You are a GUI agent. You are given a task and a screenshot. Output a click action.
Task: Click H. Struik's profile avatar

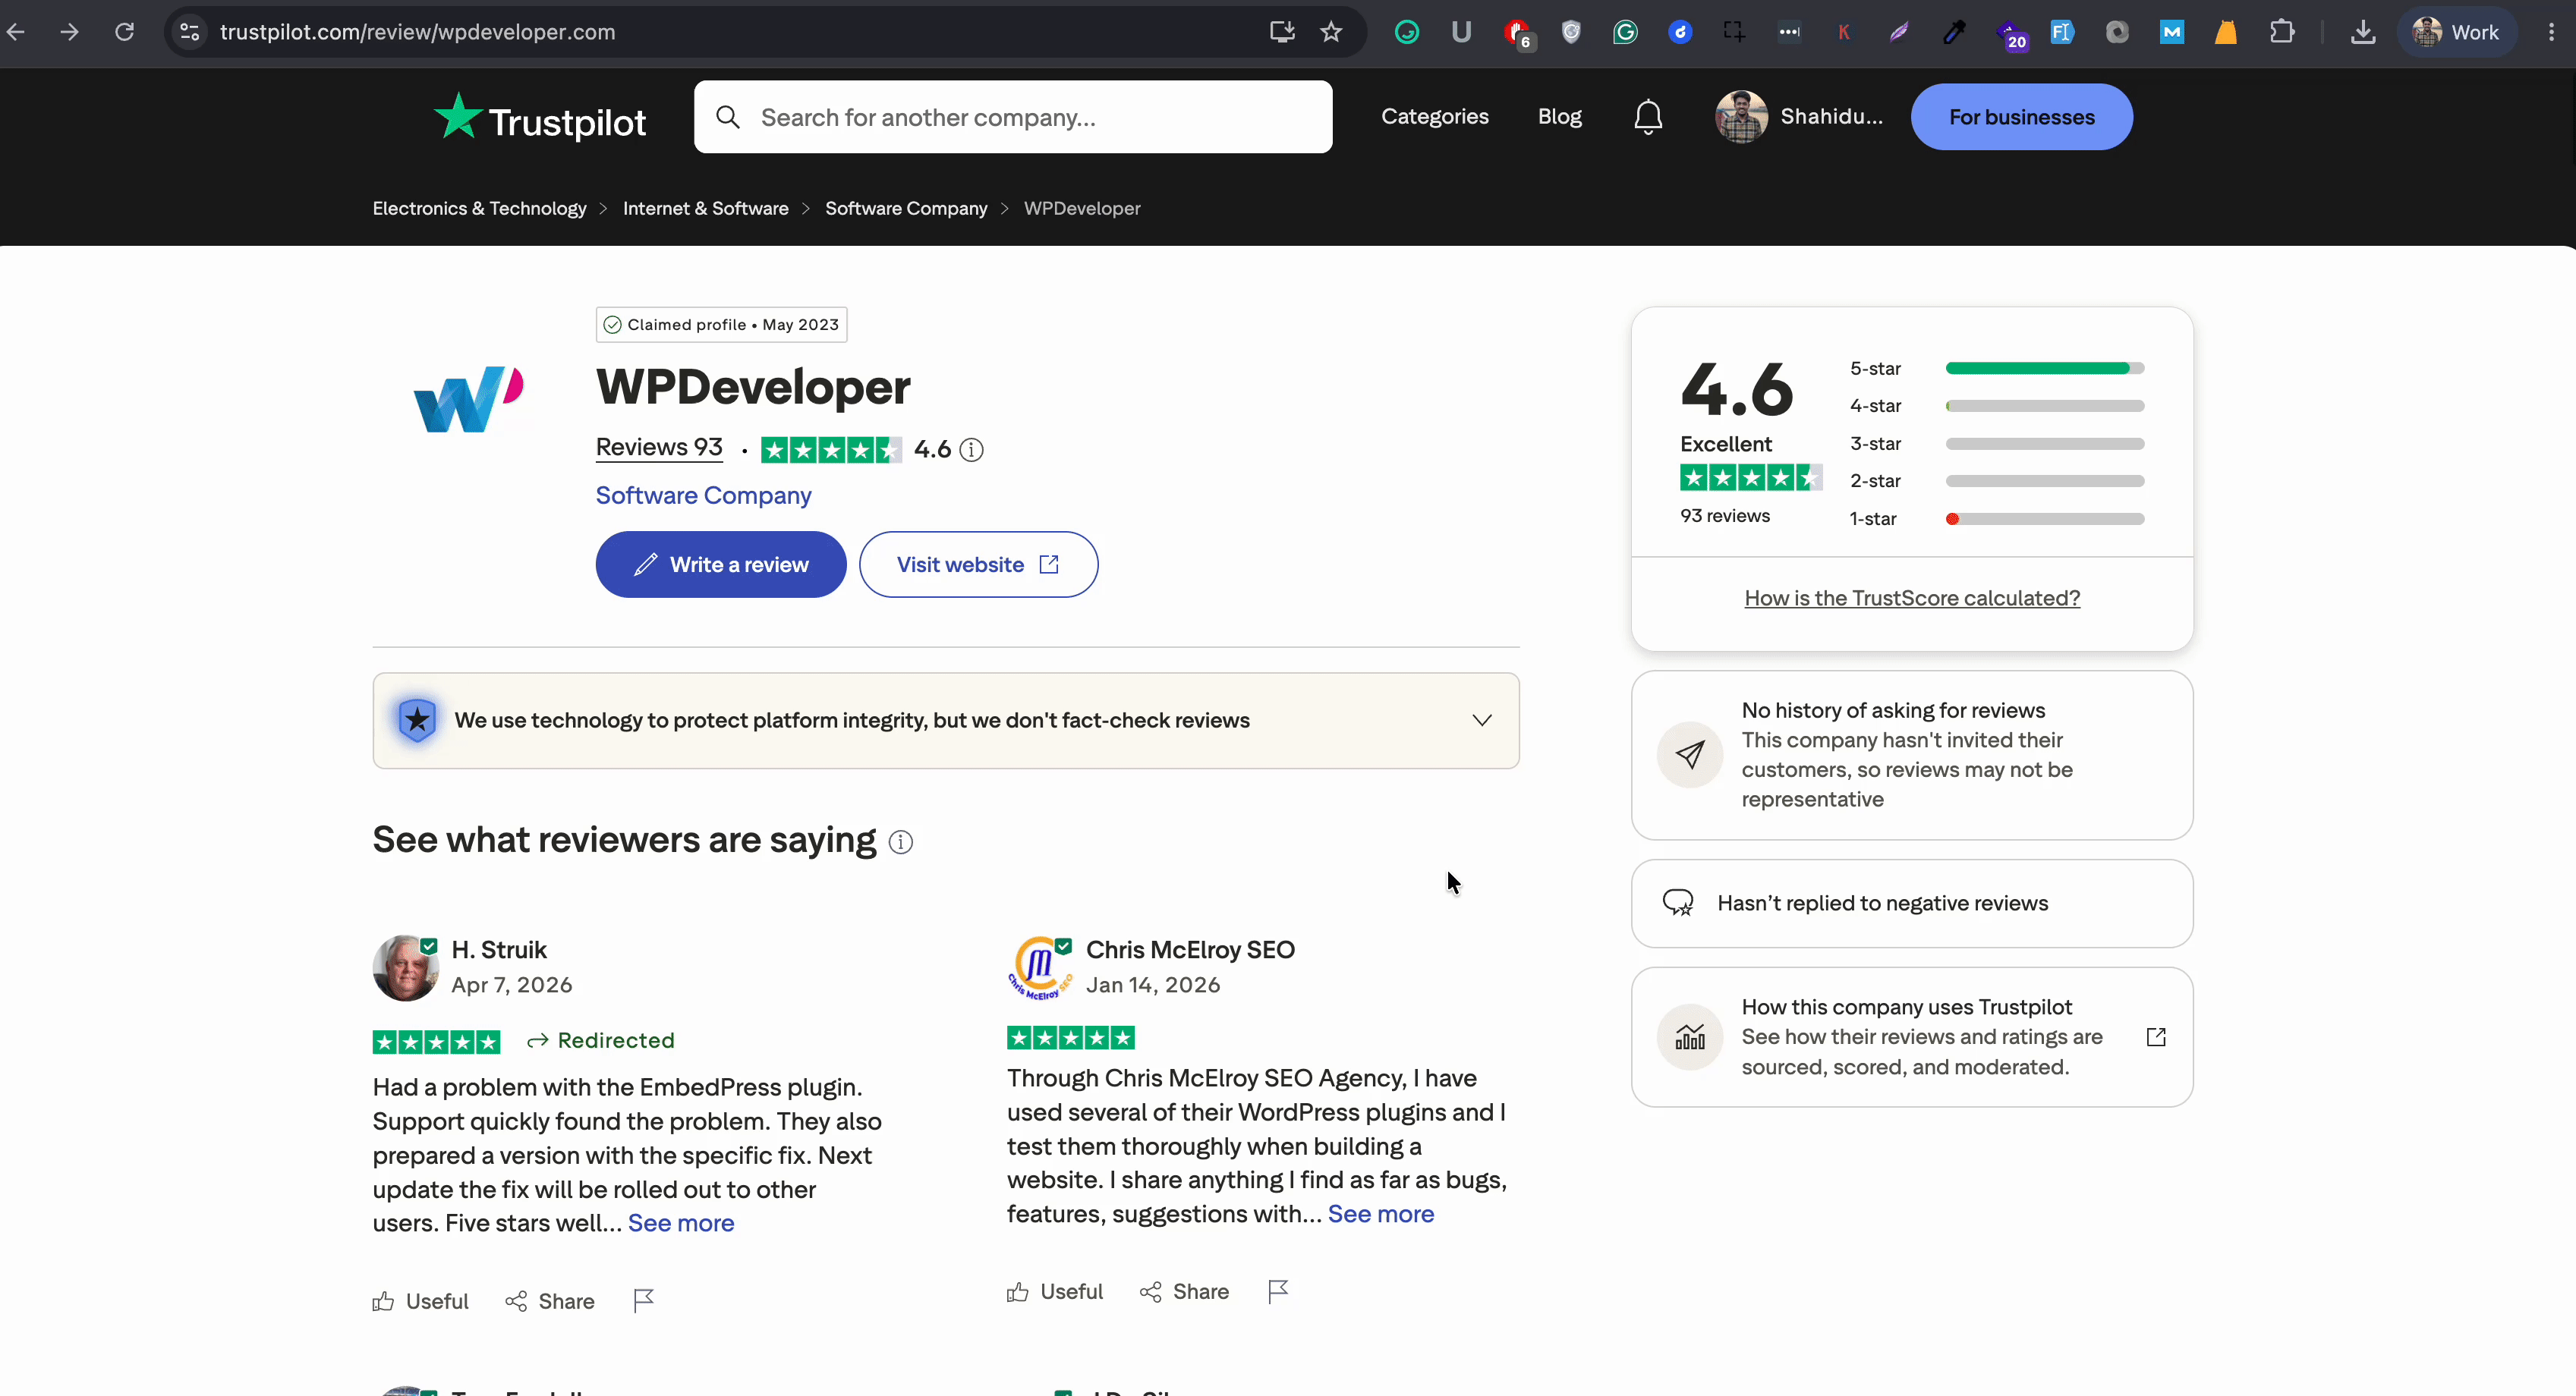point(405,967)
